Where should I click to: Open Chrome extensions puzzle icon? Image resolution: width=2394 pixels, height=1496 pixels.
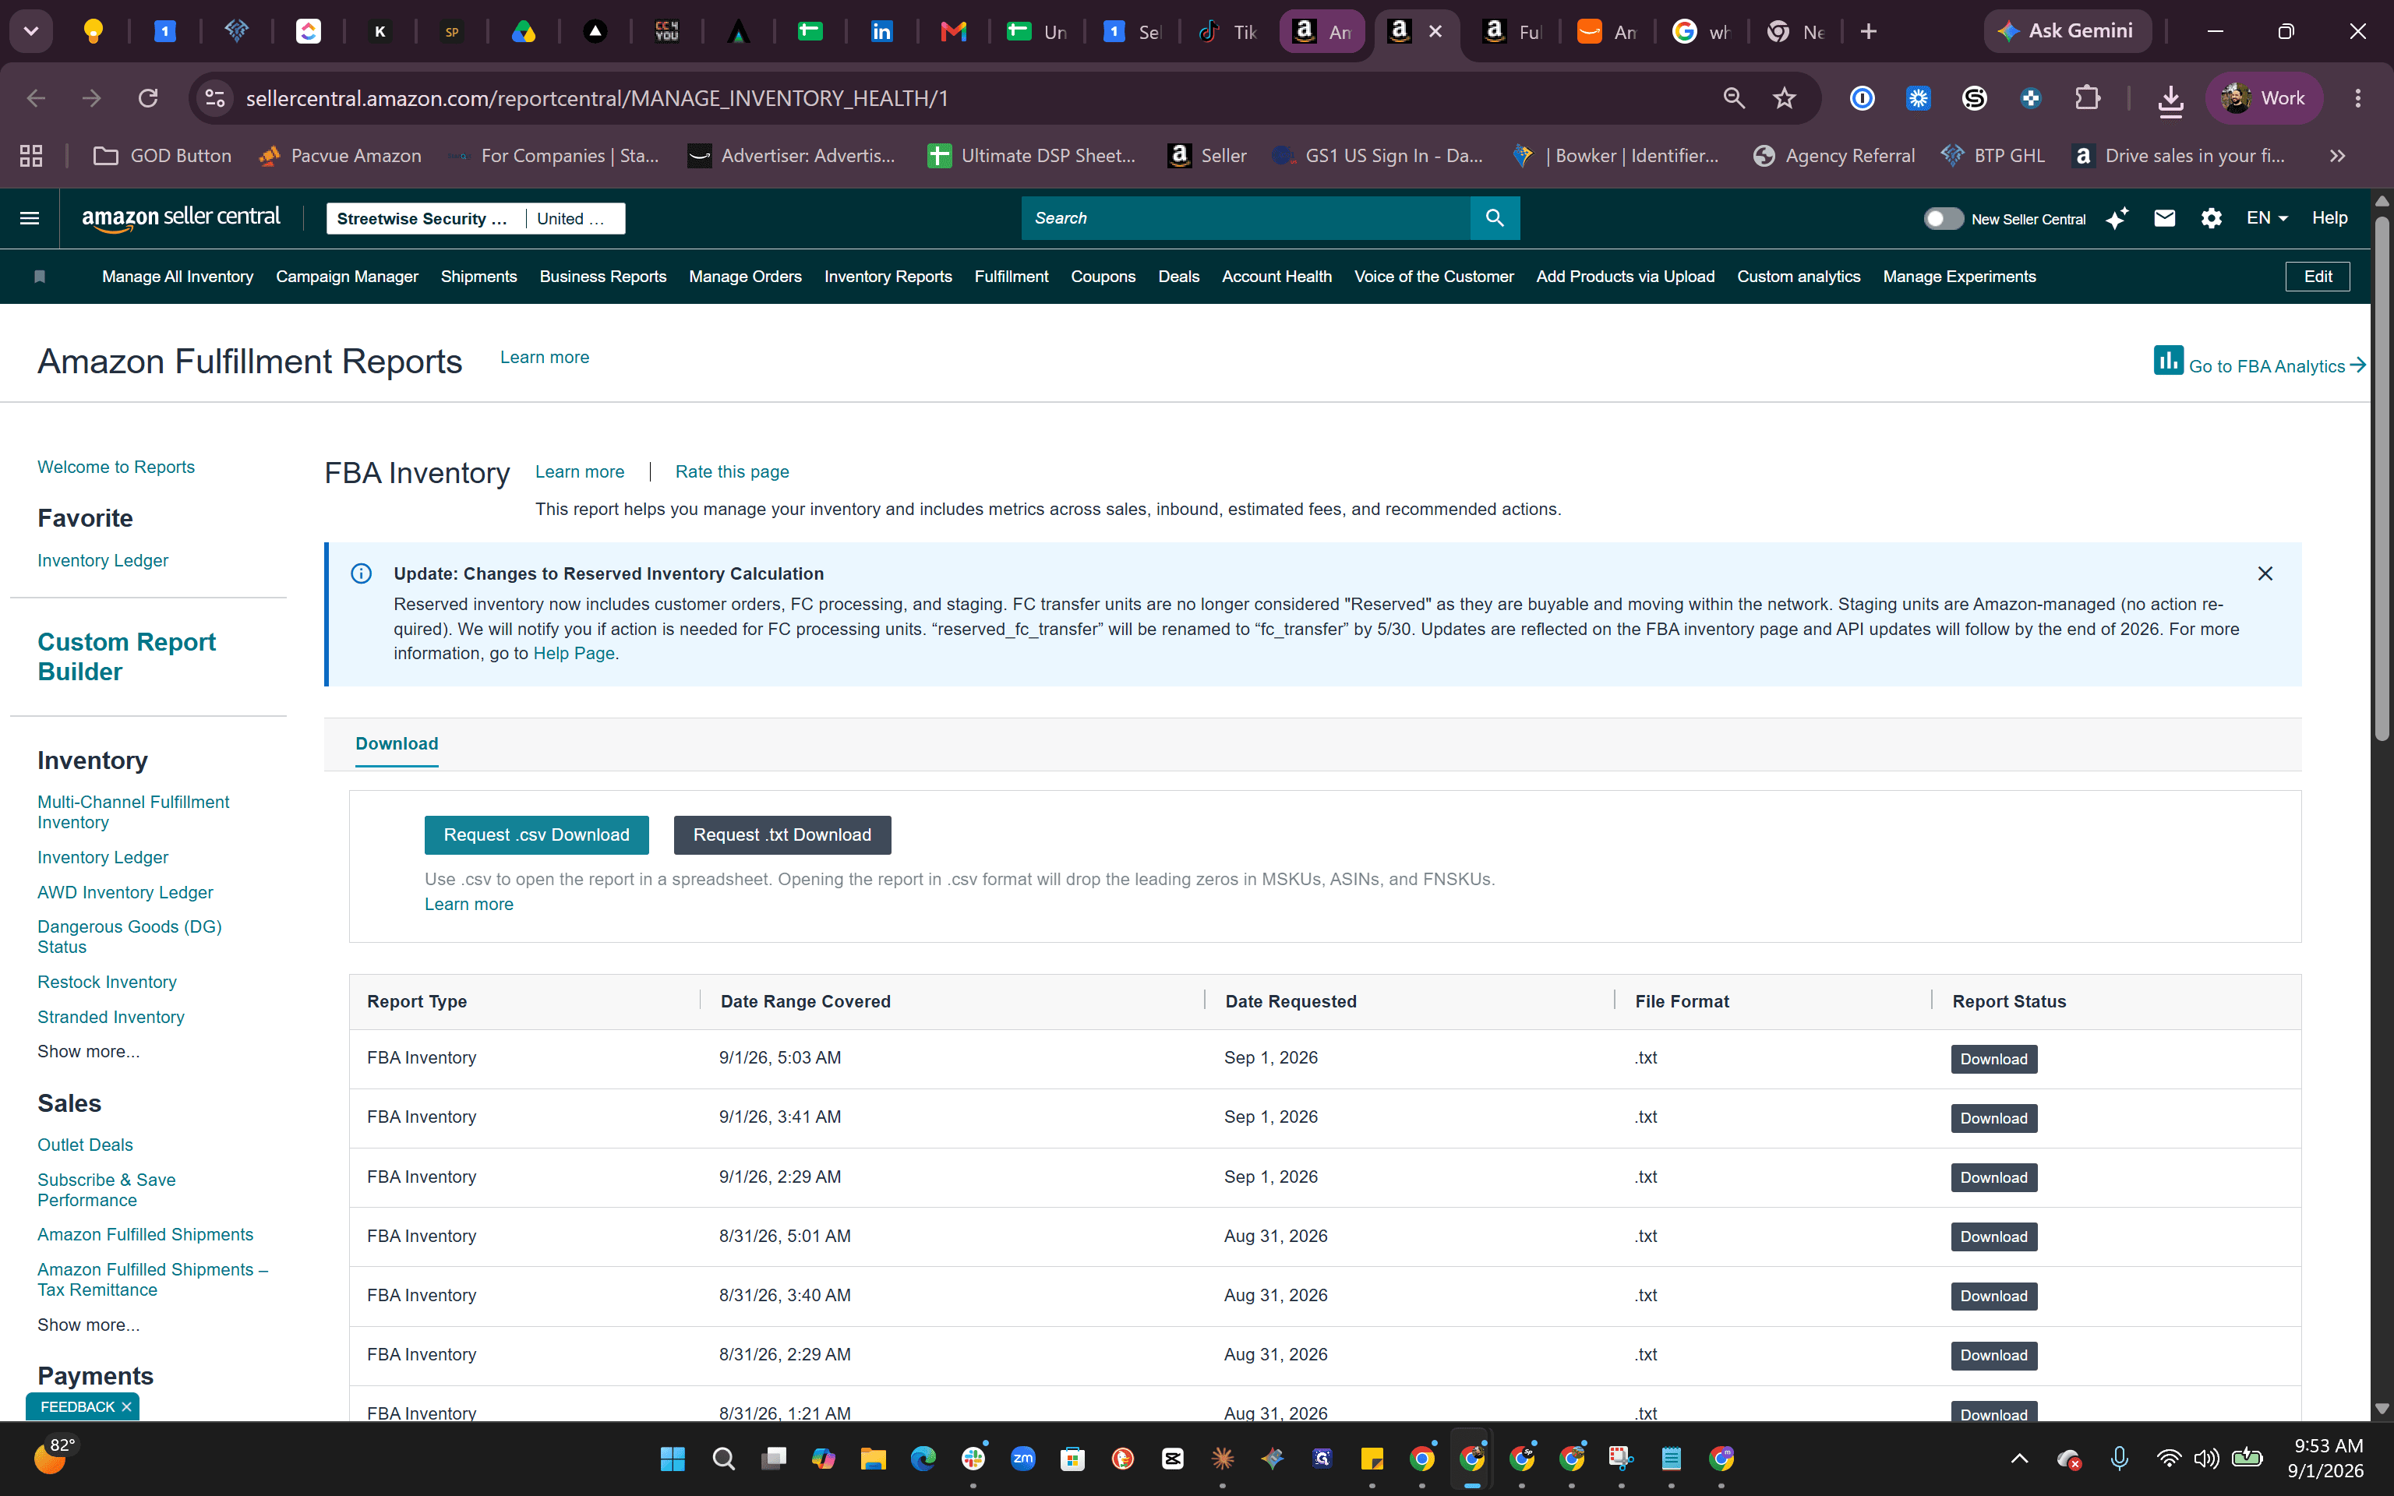coord(2087,98)
